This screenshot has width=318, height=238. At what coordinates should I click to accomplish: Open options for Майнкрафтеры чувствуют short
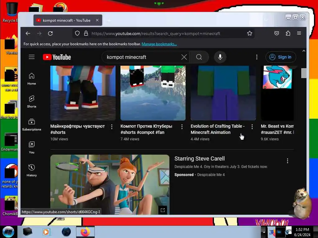coord(112,127)
